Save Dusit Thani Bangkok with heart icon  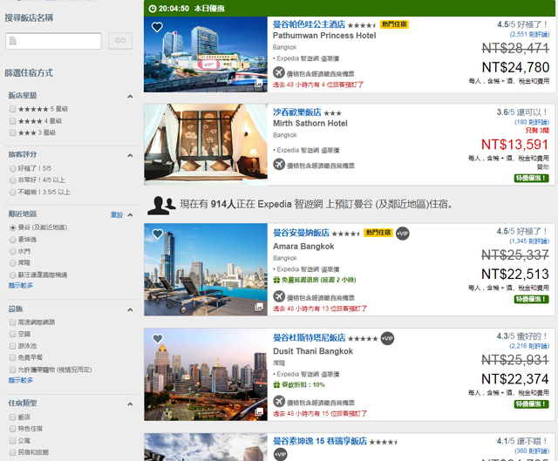(x=157, y=339)
